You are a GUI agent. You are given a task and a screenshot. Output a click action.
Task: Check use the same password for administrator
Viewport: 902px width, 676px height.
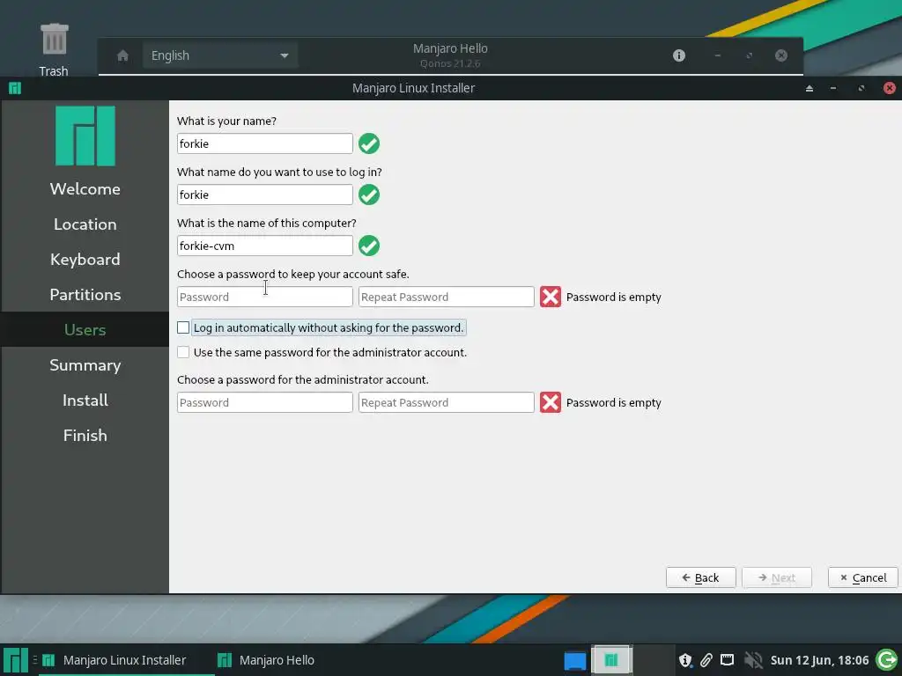(183, 352)
